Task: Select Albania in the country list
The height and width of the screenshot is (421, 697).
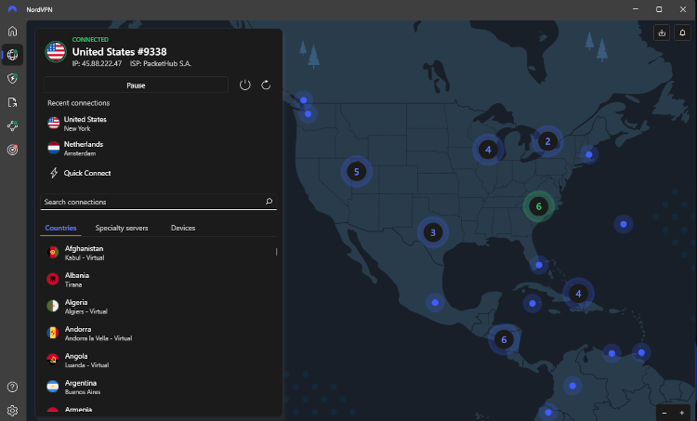Action: pos(158,279)
